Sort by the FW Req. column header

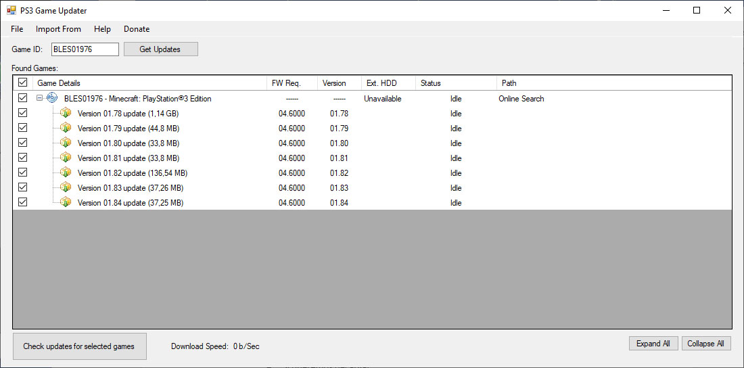[x=292, y=83]
